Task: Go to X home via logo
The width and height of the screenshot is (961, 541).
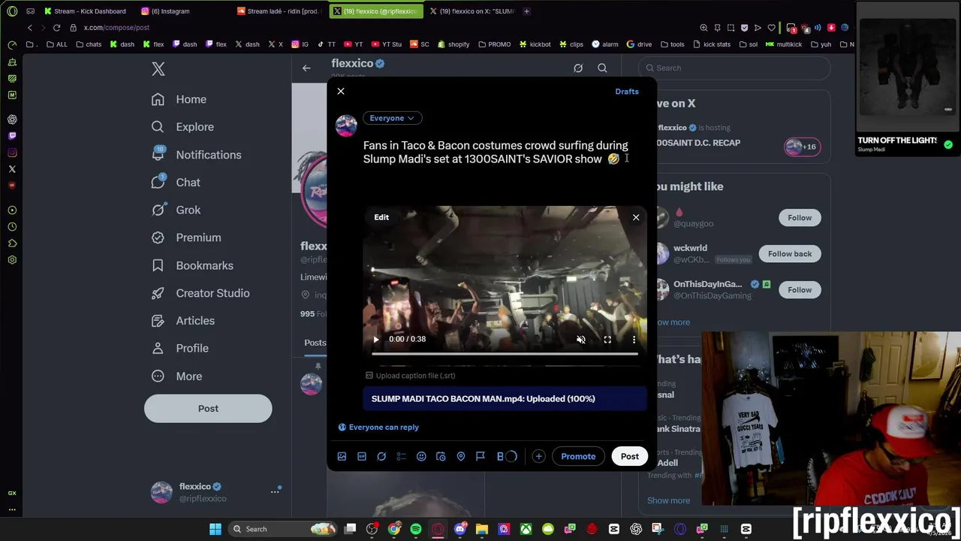Action: [x=158, y=69]
